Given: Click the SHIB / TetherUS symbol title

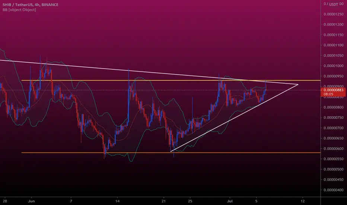Looking at the screenshot, I should (x=31, y=4).
